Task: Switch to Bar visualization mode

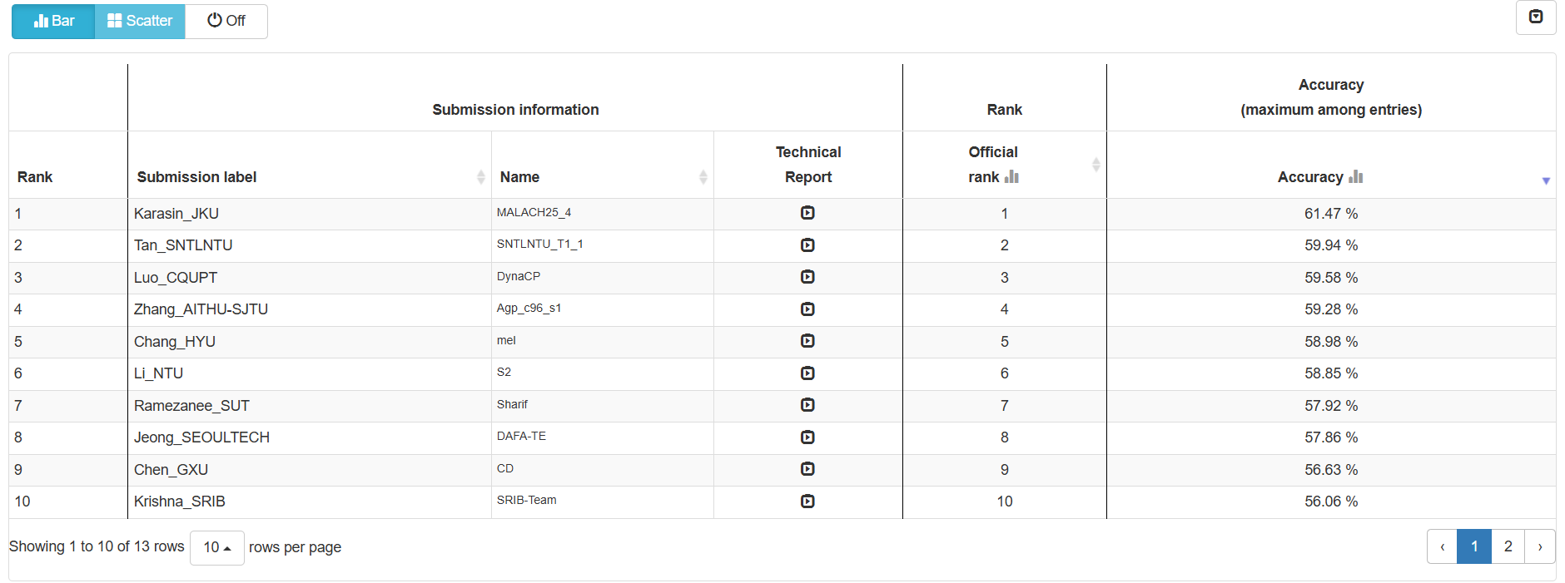Action: pos(53,21)
